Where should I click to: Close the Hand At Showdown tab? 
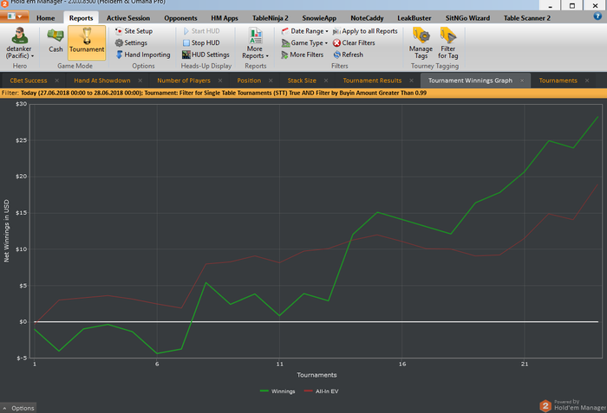[140, 81]
